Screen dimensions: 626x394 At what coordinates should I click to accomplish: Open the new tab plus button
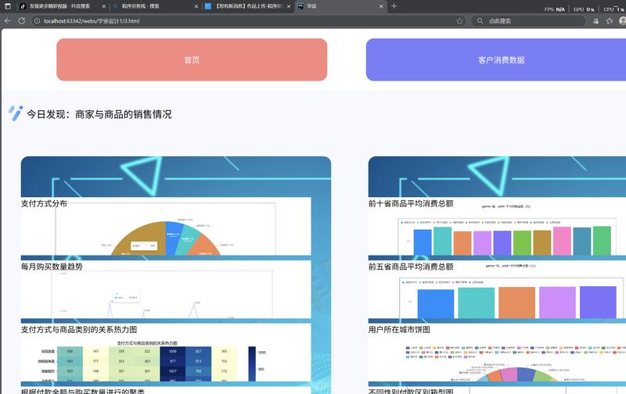394,6
